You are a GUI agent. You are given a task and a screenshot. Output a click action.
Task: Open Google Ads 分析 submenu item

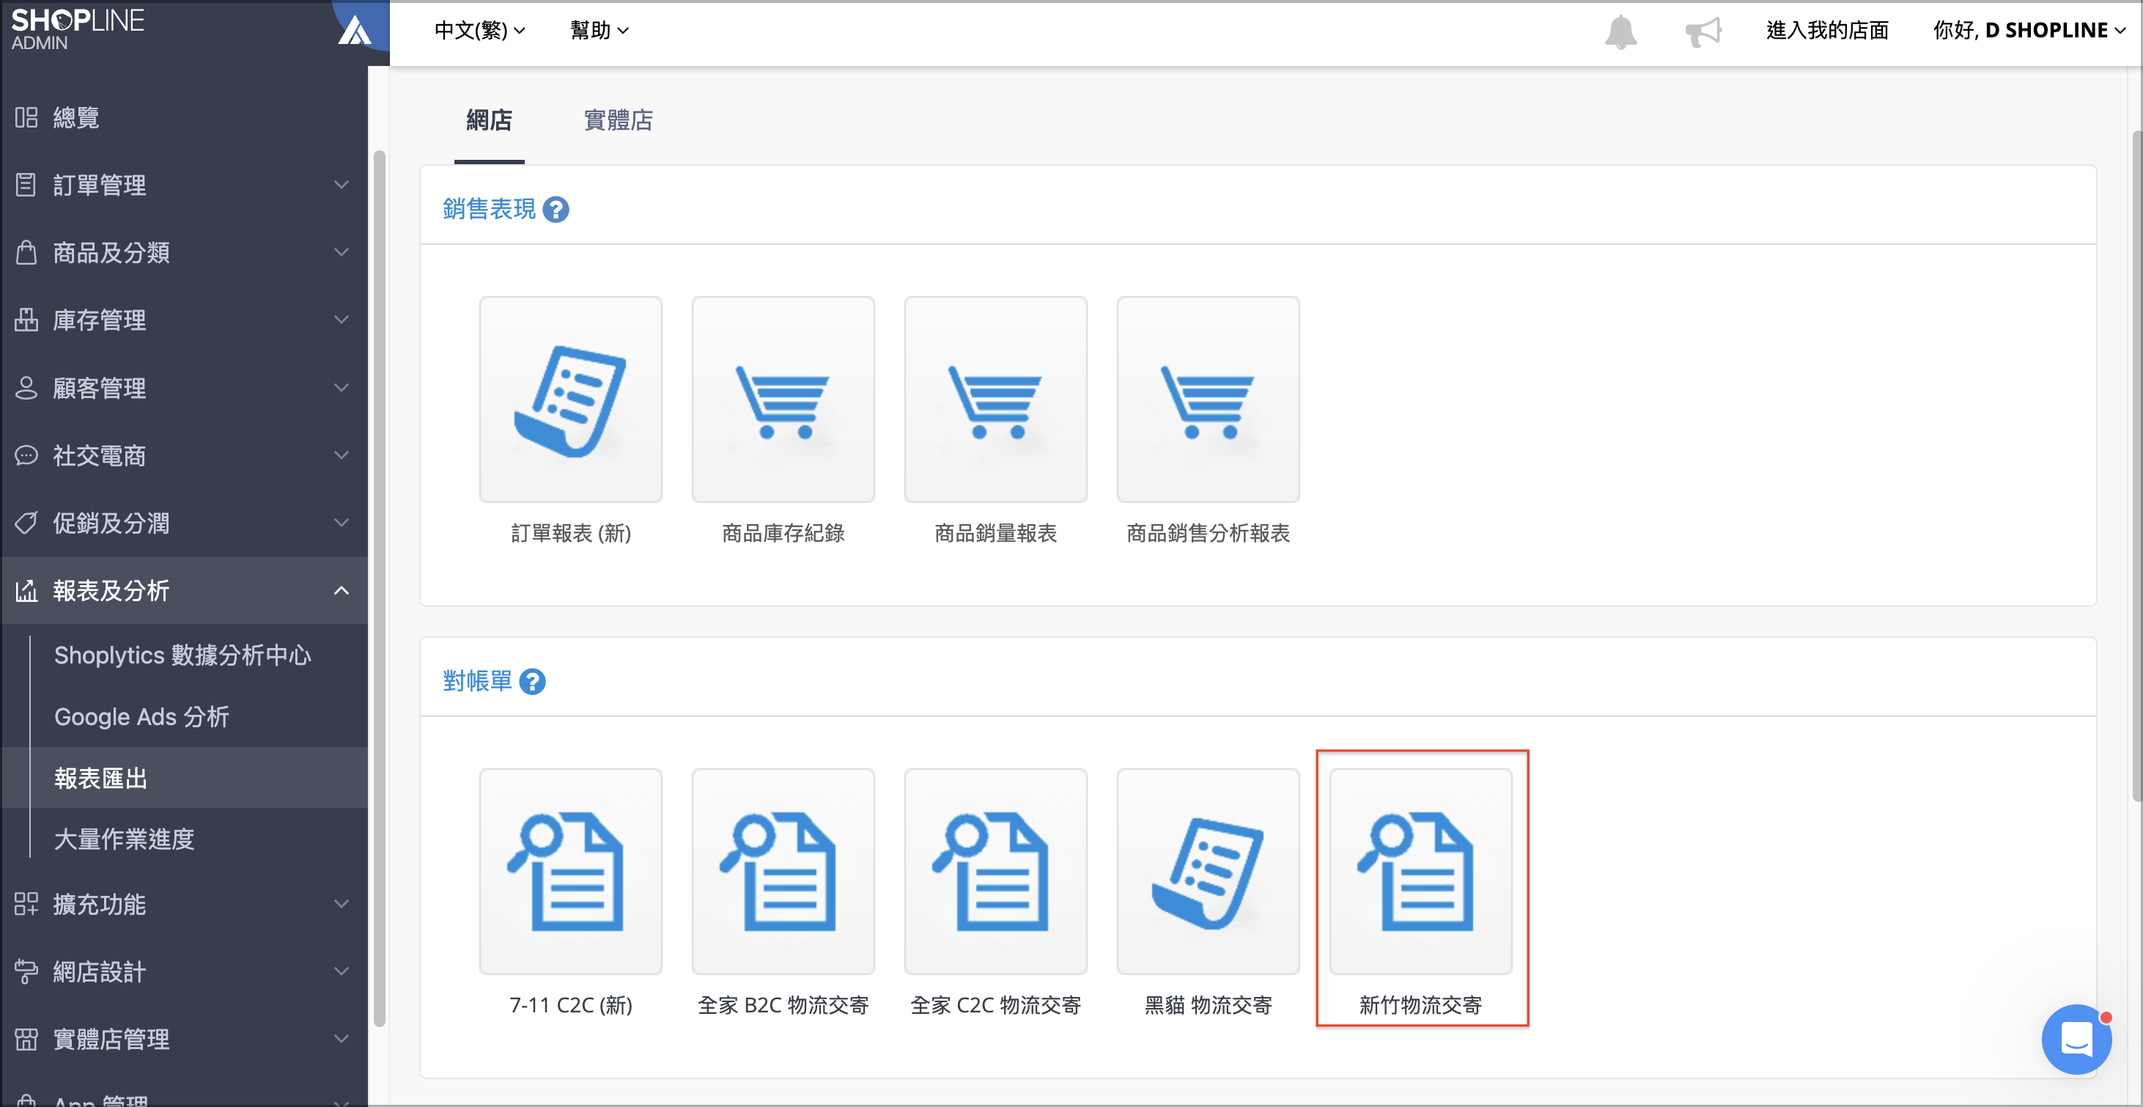click(141, 717)
